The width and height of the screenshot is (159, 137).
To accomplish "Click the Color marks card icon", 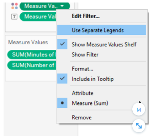I will tap(15, 6).
